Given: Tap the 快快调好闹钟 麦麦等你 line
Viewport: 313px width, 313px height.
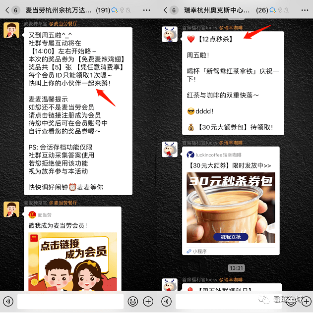Looking at the screenshot, I should (x=66, y=187).
